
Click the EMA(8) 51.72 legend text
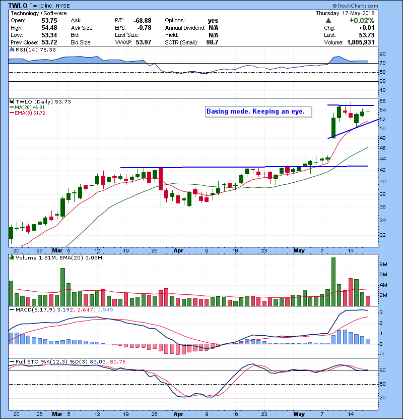(x=30, y=113)
